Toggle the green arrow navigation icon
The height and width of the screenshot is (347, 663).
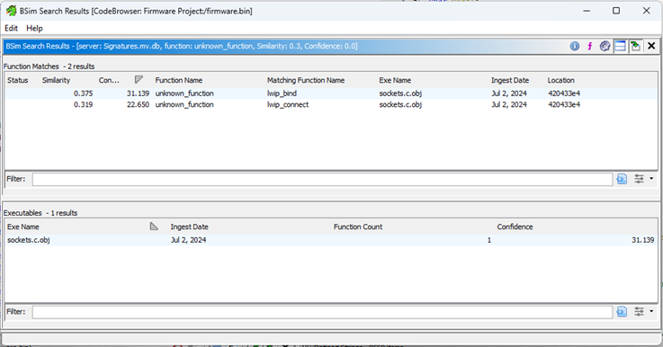(635, 46)
